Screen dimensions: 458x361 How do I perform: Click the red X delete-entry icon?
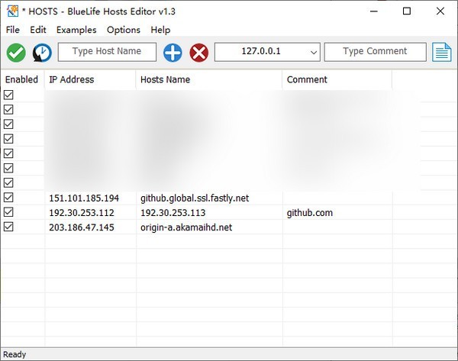(x=199, y=53)
